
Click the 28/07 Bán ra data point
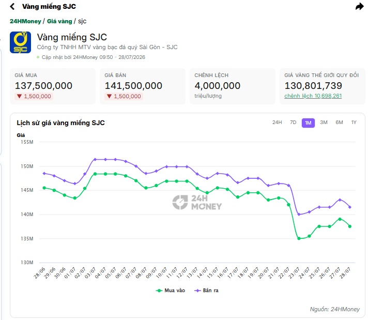click(x=350, y=207)
